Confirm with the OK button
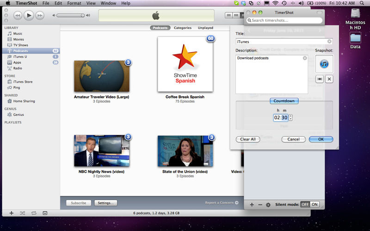The width and height of the screenshot is (370, 231). [321, 140]
